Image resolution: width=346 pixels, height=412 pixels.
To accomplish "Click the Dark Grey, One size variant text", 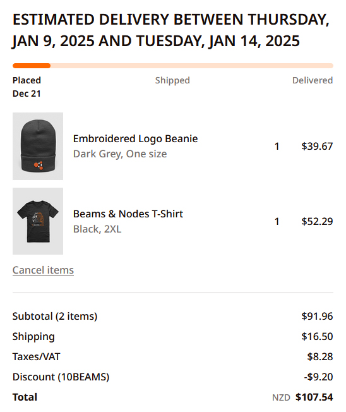I will click(x=120, y=154).
